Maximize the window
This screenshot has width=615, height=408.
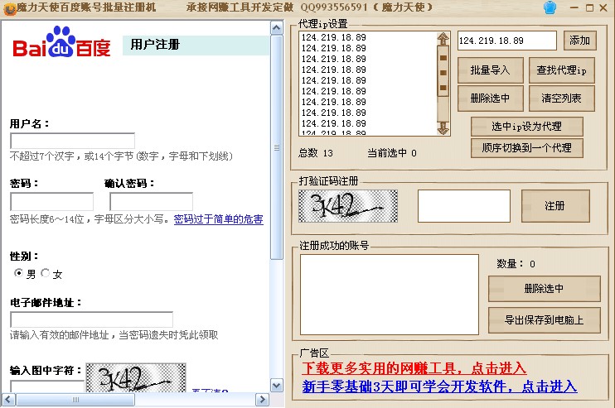[x=589, y=7]
